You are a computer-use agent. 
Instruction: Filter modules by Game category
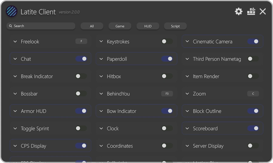coord(120,26)
